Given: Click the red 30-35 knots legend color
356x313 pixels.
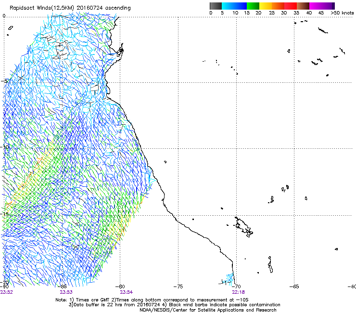Looking at the screenshot, I should (291, 6).
